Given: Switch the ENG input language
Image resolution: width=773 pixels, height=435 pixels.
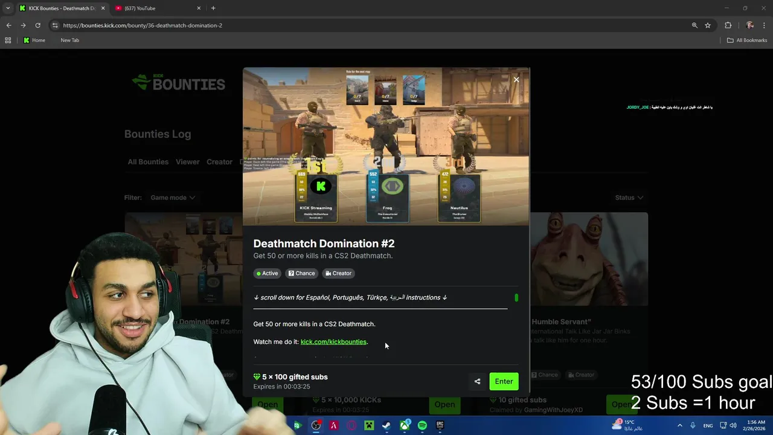Looking at the screenshot, I should (708, 425).
